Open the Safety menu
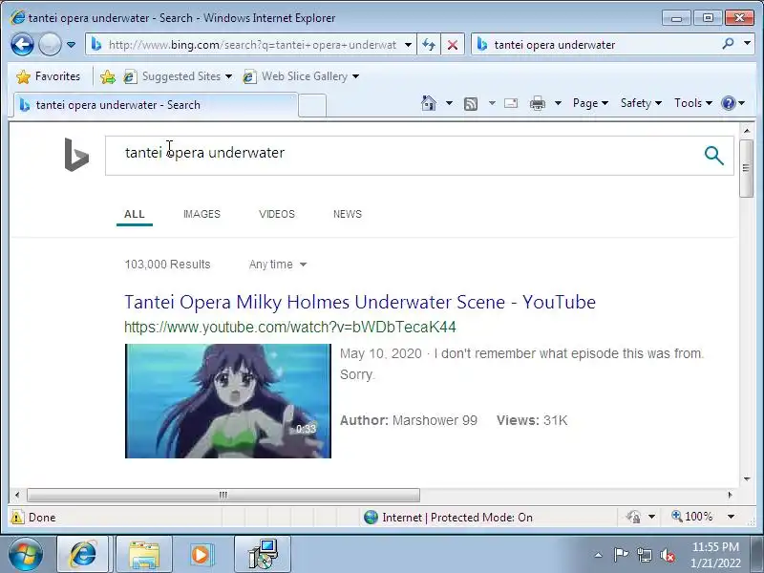 pyautogui.click(x=641, y=103)
